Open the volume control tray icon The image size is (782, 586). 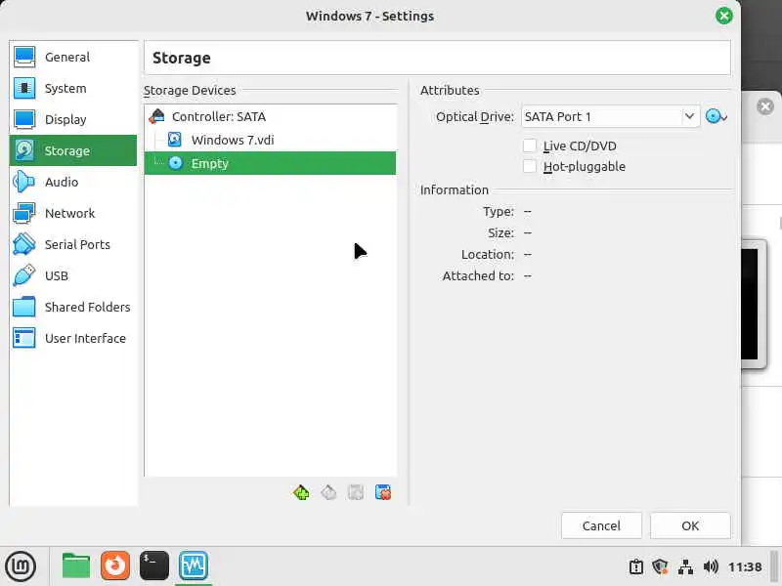tap(711, 567)
